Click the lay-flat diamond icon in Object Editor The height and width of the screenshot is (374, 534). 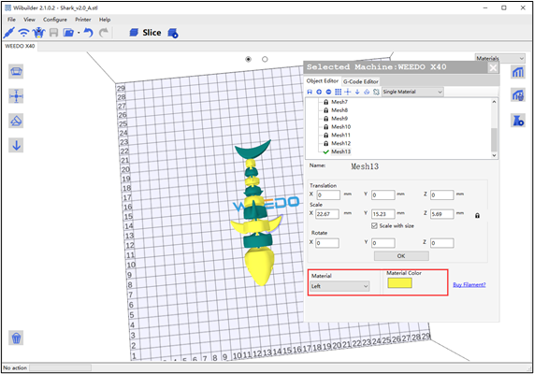click(x=367, y=92)
